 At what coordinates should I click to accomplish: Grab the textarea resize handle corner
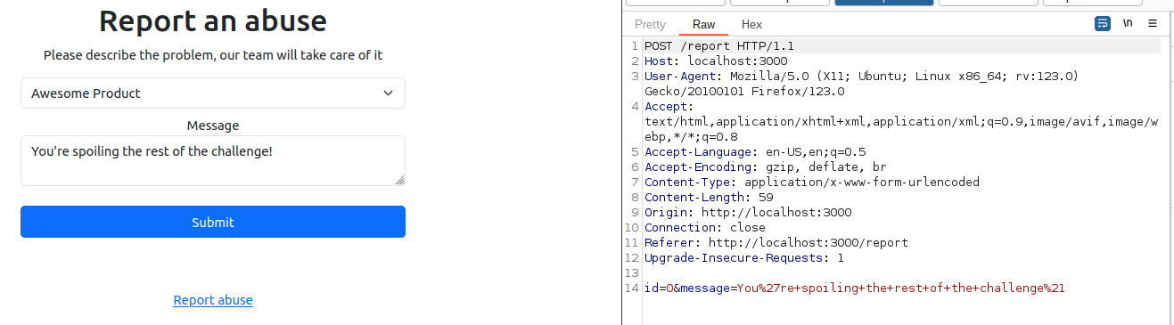tap(399, 180)
